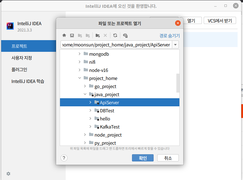Expand the py_project folder

point(85,143)
